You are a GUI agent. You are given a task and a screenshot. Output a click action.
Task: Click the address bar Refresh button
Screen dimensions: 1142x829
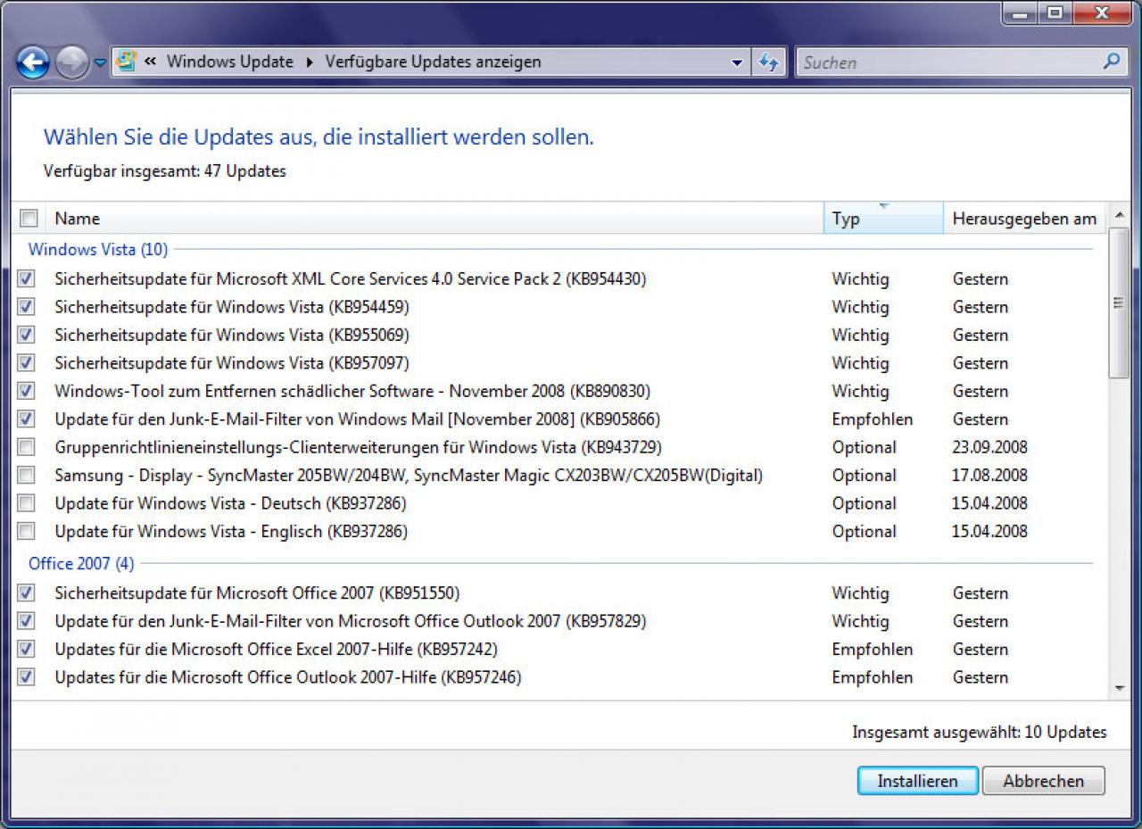click(768, 62)
